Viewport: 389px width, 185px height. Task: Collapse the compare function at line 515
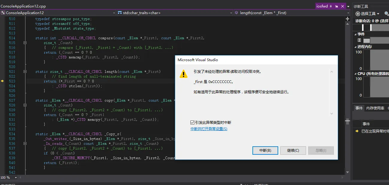(25, 43)
